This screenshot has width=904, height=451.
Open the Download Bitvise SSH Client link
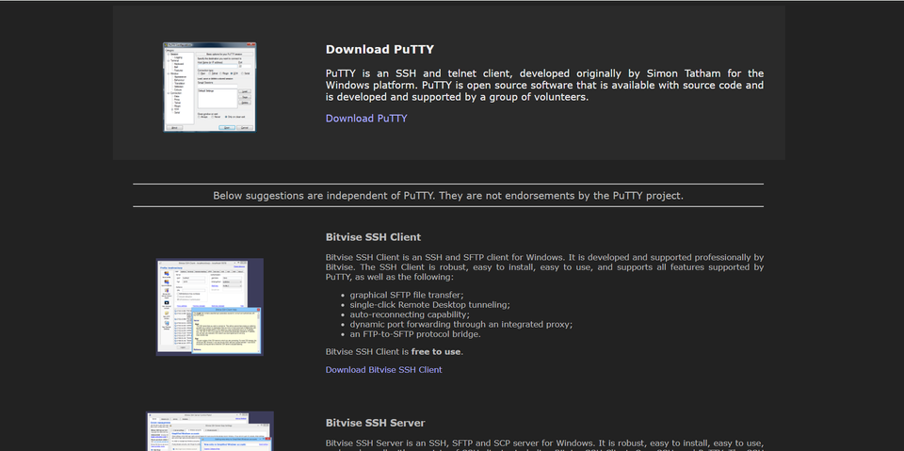click(383, 370)
